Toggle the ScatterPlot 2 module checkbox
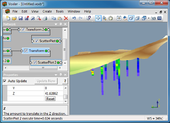This screenshot has height=123, width=170. pyautogui.click(x=35, y=62)
